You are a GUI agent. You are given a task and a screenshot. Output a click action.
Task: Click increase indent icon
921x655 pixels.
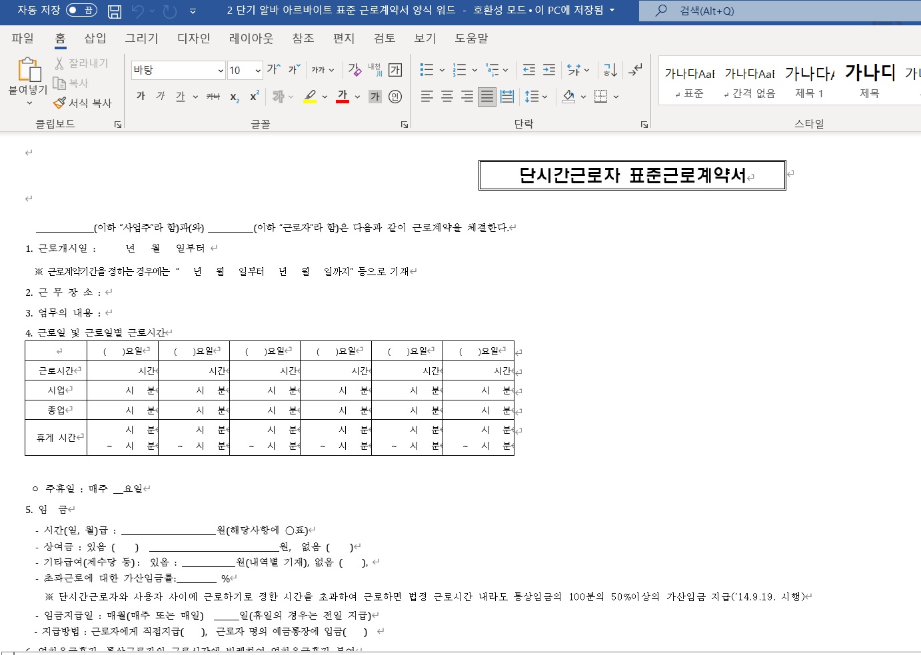pos(549,69)
